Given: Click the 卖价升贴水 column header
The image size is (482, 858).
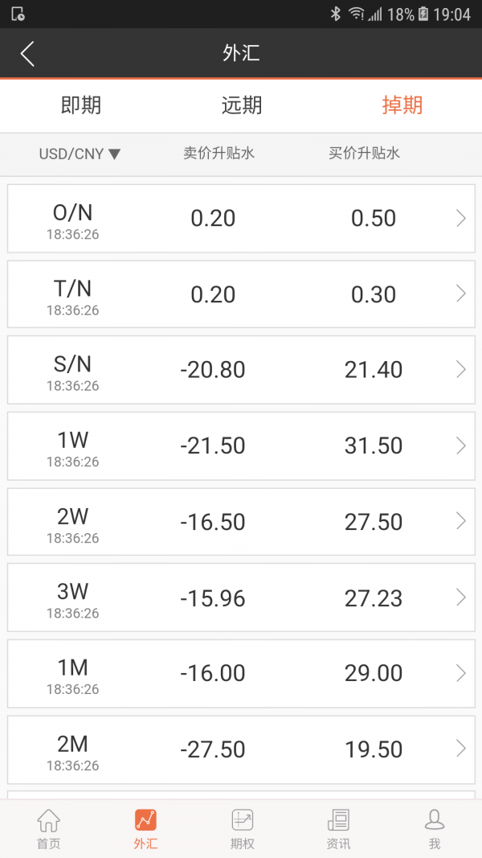Looking at the screenshot, I should point(219,153).
